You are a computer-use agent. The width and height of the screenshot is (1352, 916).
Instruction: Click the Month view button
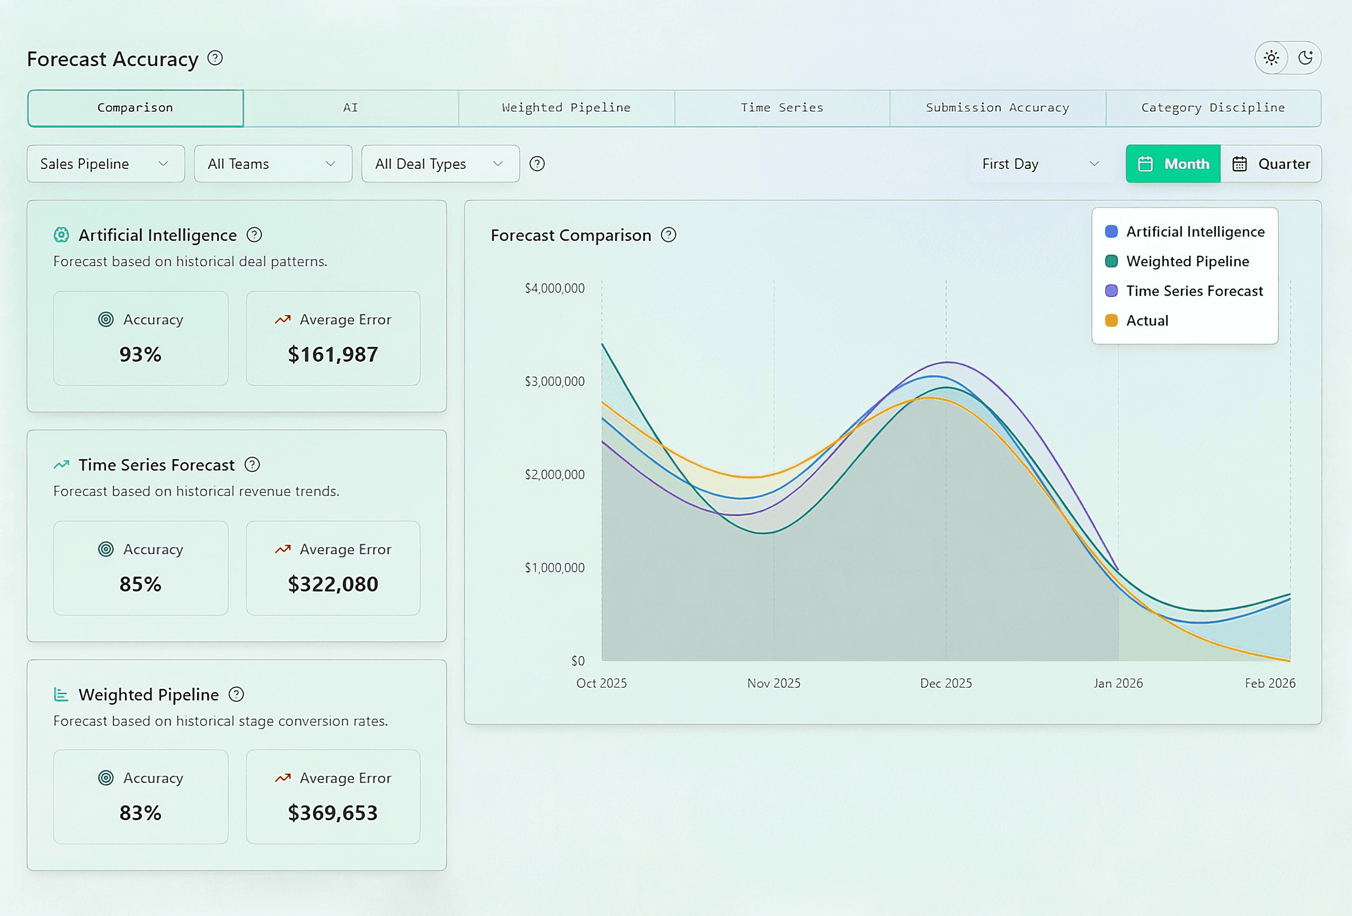tap(1172, 164)
